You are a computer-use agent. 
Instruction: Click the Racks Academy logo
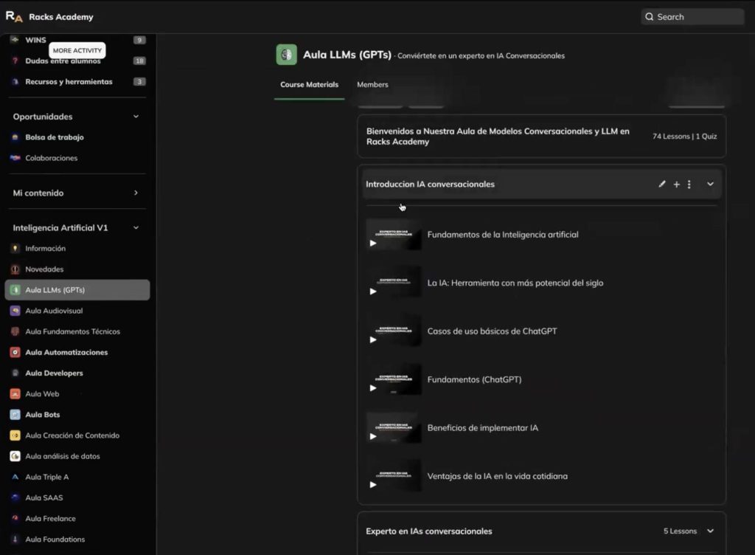[x=14, y=17]
